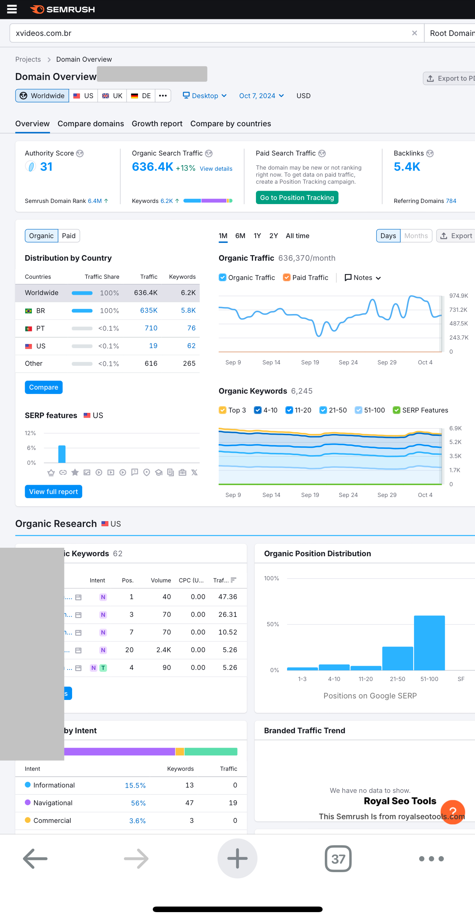Click the 51-100 position distribution bar
475x921 pixels.
point(429,643)
